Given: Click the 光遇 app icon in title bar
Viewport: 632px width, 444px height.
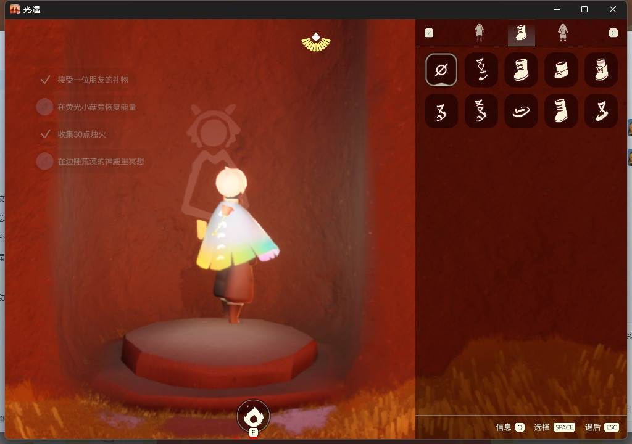Looking at the screenshot, I should (x=15, y=9).
